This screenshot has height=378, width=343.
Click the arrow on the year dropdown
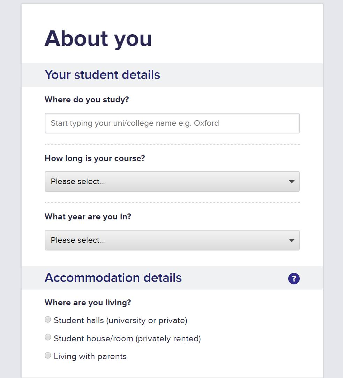click(x=292, y=240)
